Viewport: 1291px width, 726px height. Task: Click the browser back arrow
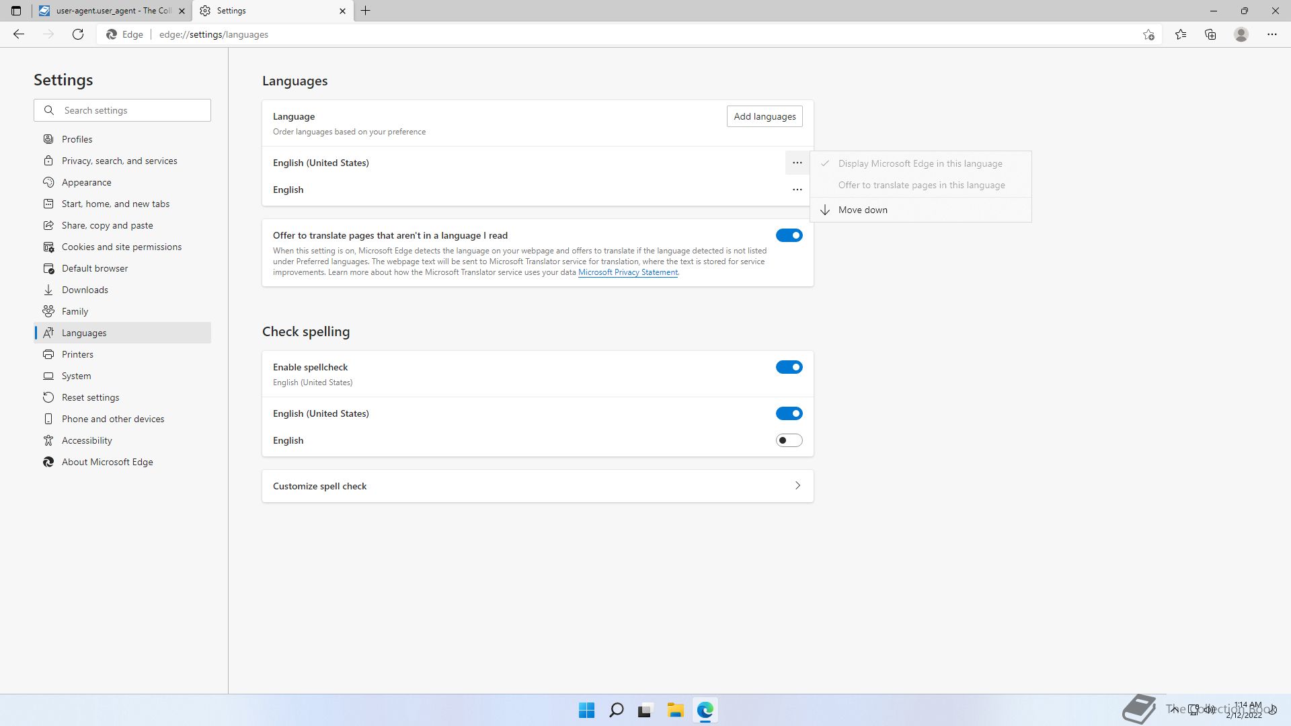click(x=19, y=34)
